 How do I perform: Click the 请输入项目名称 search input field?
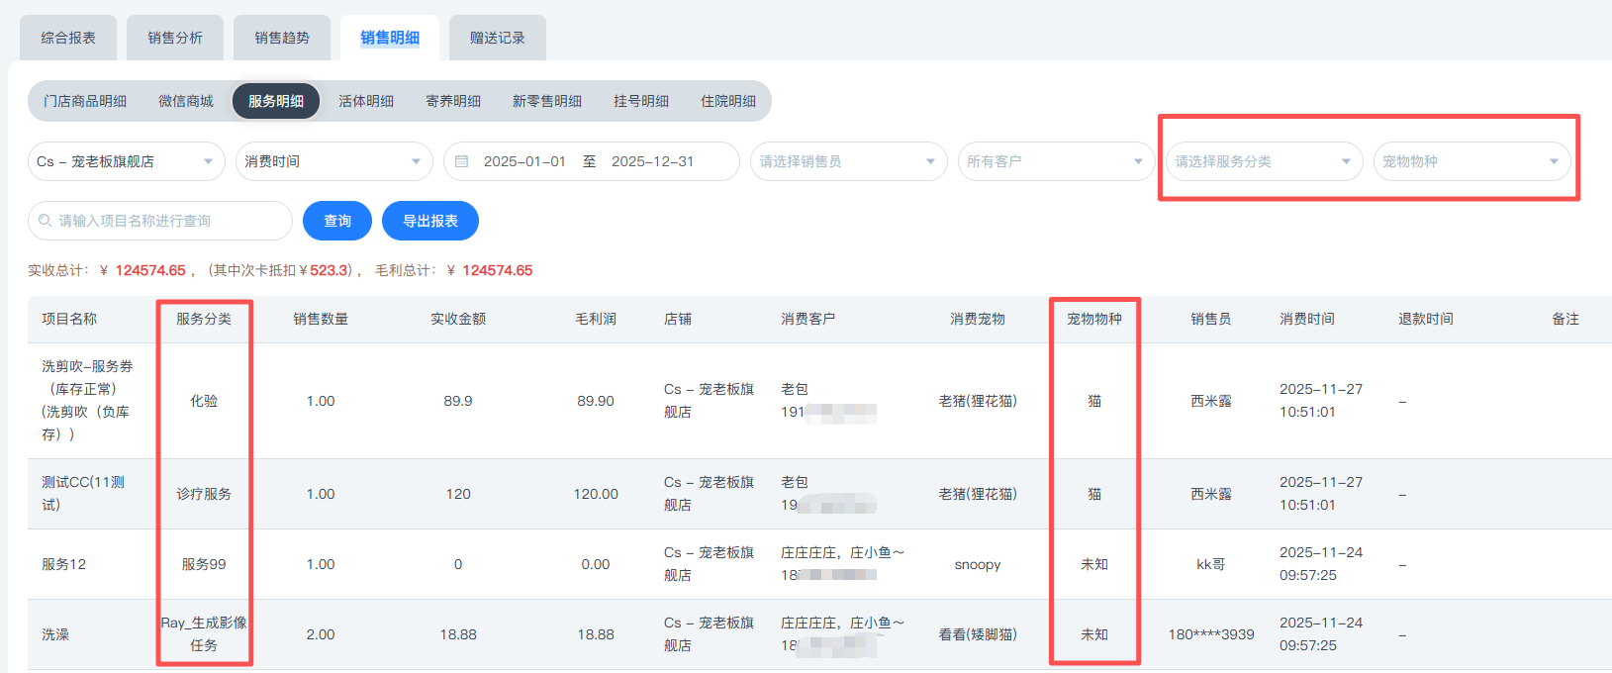tap(168, 221)
